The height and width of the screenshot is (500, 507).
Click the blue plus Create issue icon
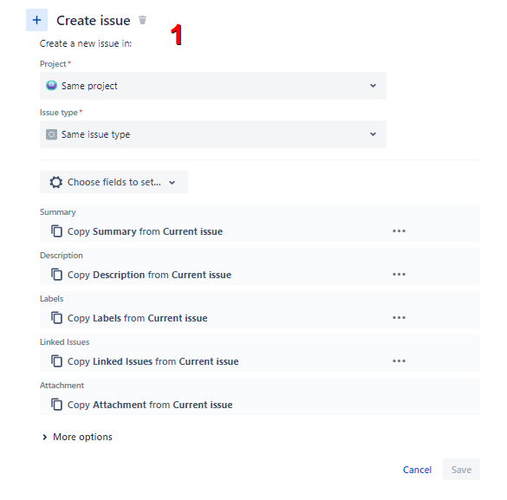point(36,20)
